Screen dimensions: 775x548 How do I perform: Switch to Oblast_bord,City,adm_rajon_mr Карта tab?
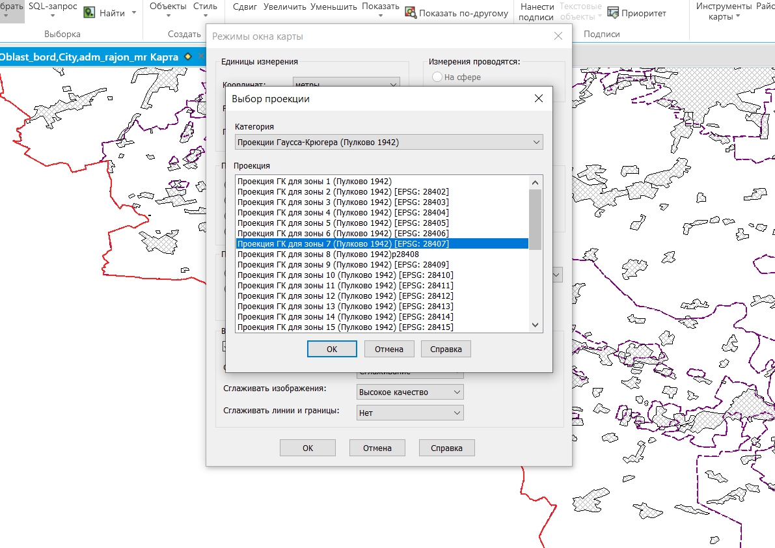[89, 57]
